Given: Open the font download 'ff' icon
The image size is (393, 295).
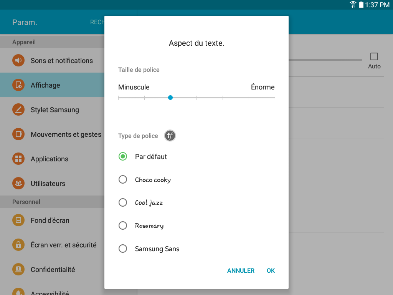Looking at the screenshot, I should pos(170,136).
